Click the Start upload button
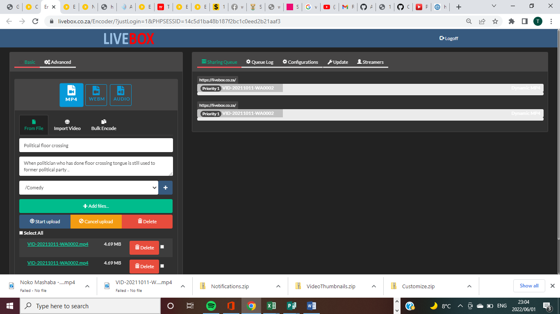Viewport: 560px width, 314px height. 44,221
